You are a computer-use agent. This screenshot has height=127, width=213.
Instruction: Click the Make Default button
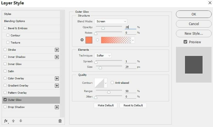click(106, 105)
